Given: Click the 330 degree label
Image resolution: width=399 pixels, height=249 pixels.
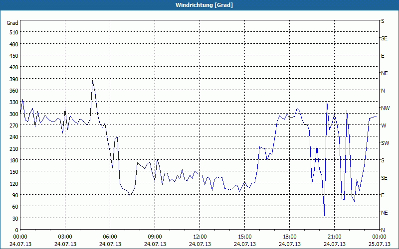Looking at the screenshot, I should coord(14,102).
